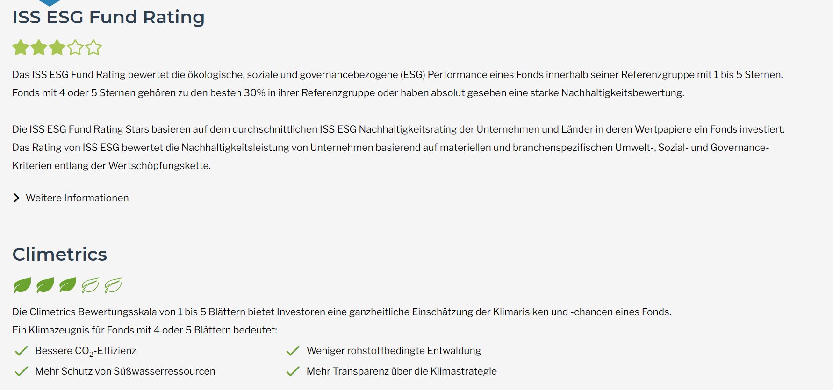Viewport: 833px width, 390px height.
Task: Click the third green leaf icon
Action: click(67, 284)
